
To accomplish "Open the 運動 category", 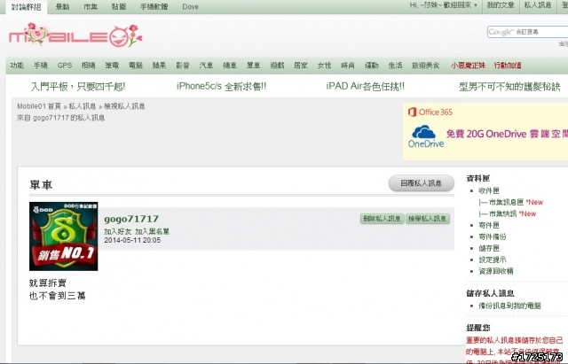I will pyautogui.click(x=371, y=66).
